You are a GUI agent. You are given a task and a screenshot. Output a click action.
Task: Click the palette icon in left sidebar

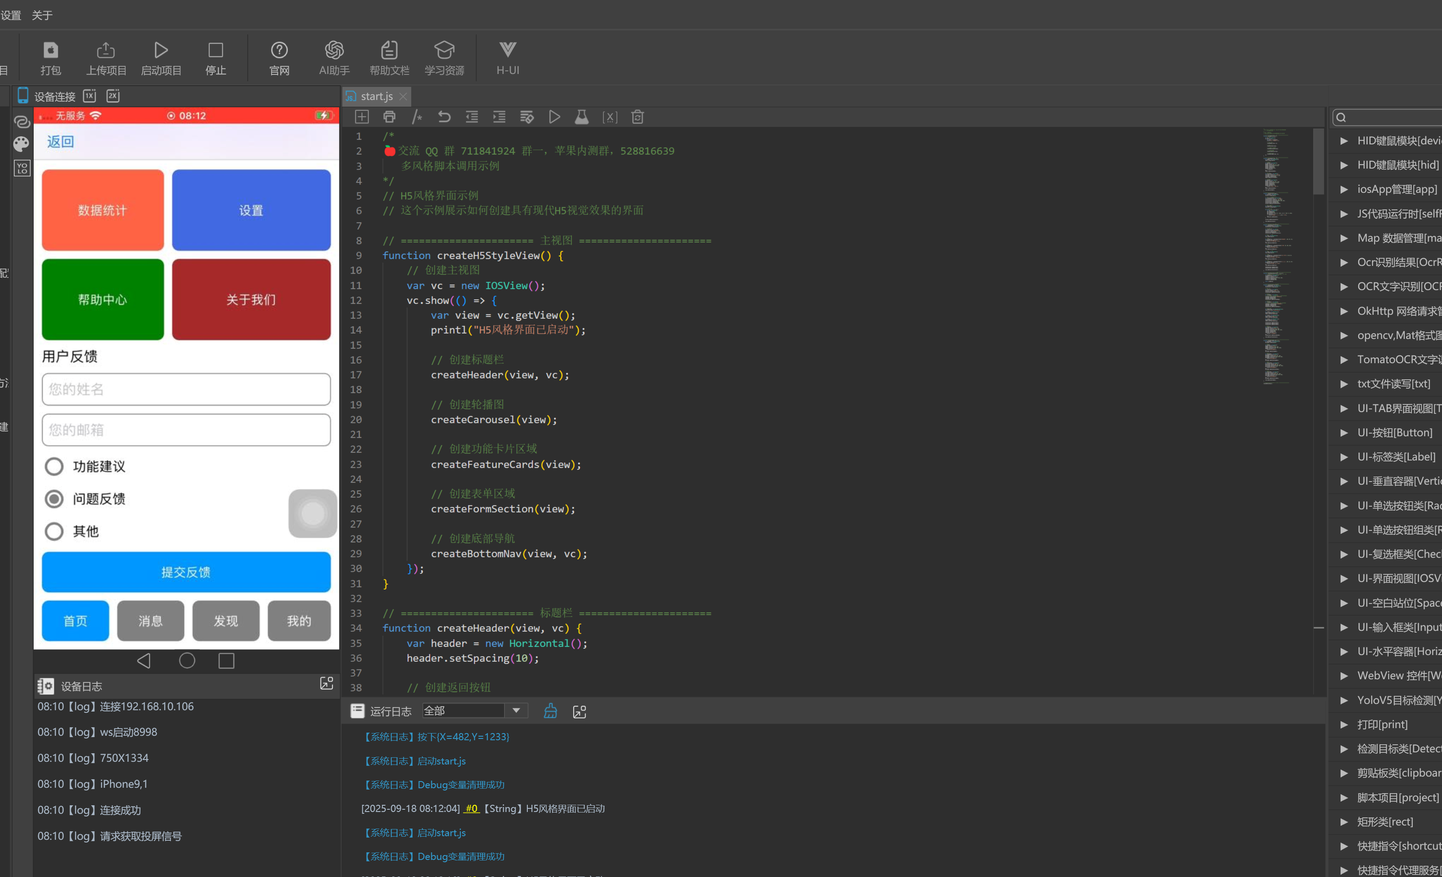click(x=22, y=144)
